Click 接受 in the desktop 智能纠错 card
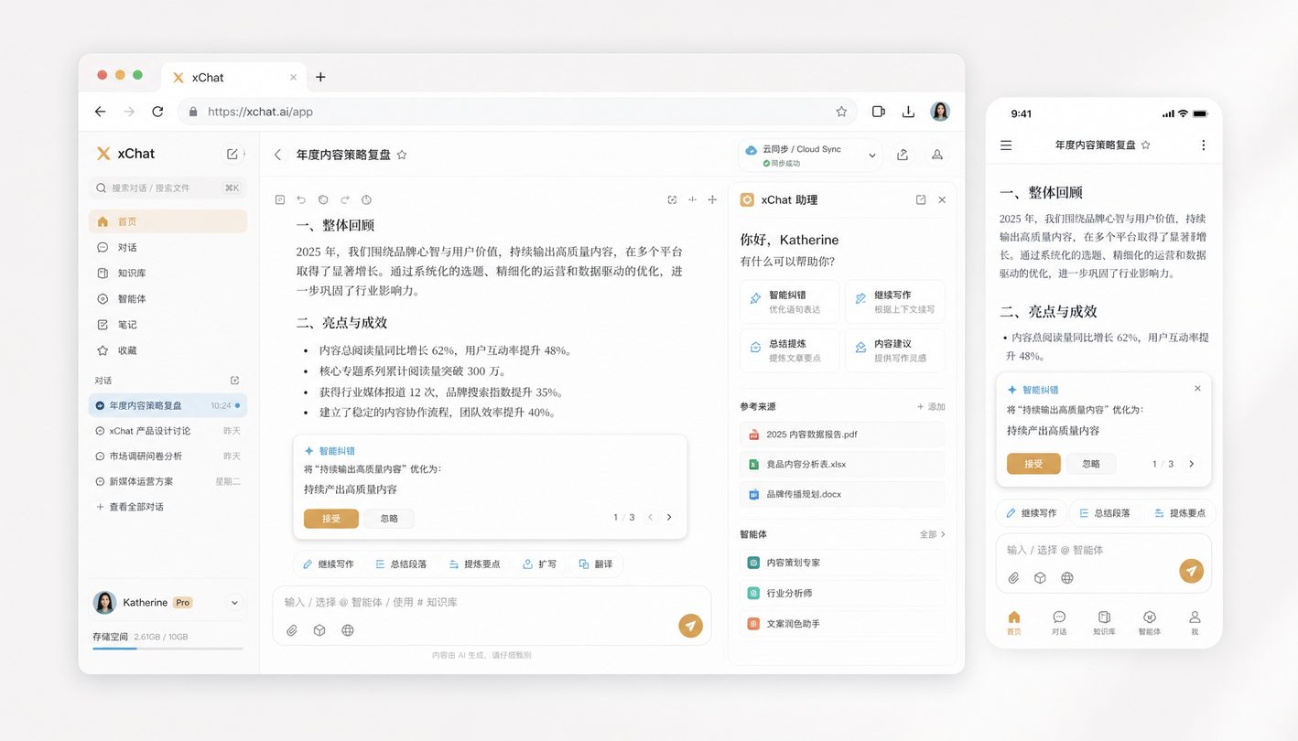This screenshot has height=741, width=1298. tap(331, 519)
